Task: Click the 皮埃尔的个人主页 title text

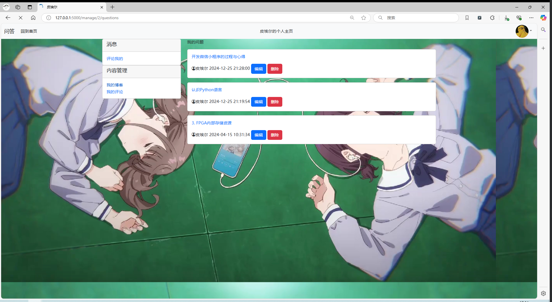Action: tap(276, 31)
